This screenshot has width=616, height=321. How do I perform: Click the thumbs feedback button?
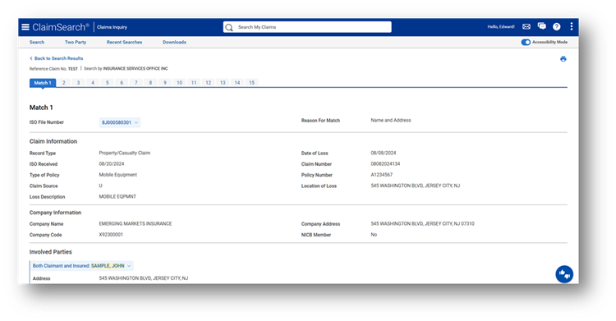[x=564, y=274]
